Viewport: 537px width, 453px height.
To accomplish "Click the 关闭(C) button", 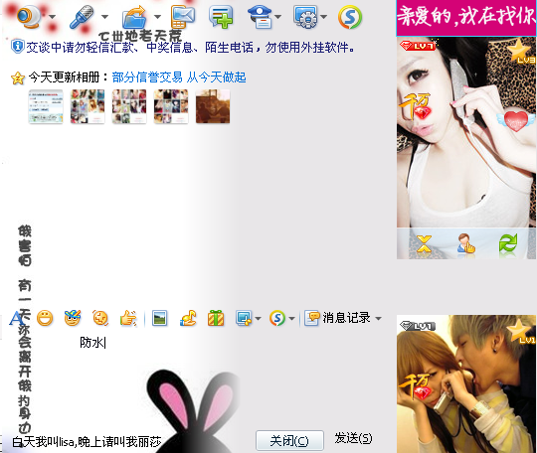I will coord(289,440).
